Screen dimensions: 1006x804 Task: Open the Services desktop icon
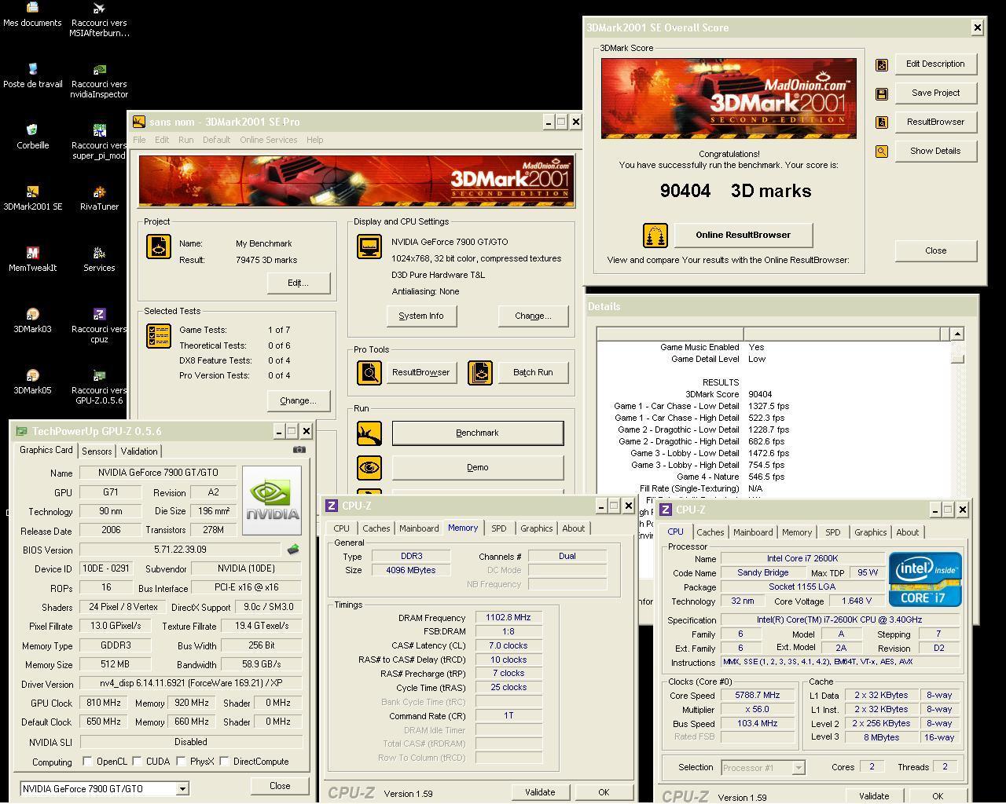click(99, 254)
